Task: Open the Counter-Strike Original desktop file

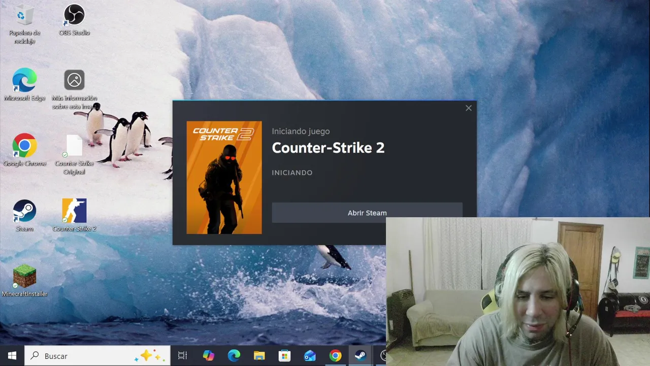Action: point(74,155)
